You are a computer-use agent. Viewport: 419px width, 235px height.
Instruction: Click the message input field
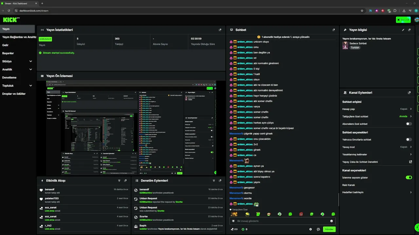tap(282, 221)
